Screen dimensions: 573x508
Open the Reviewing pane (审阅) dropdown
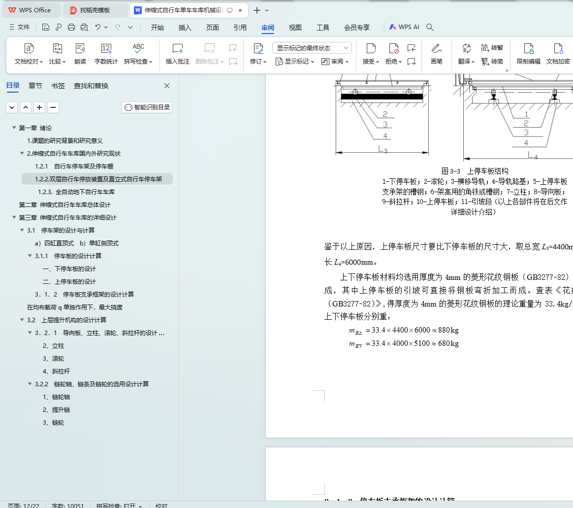pos(335,62)
